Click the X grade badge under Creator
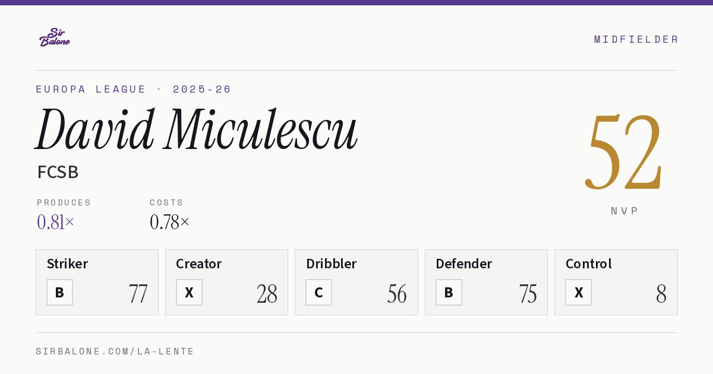Image resolution: width=713 pixels, height=374 pixels. [x=189, y=292]
